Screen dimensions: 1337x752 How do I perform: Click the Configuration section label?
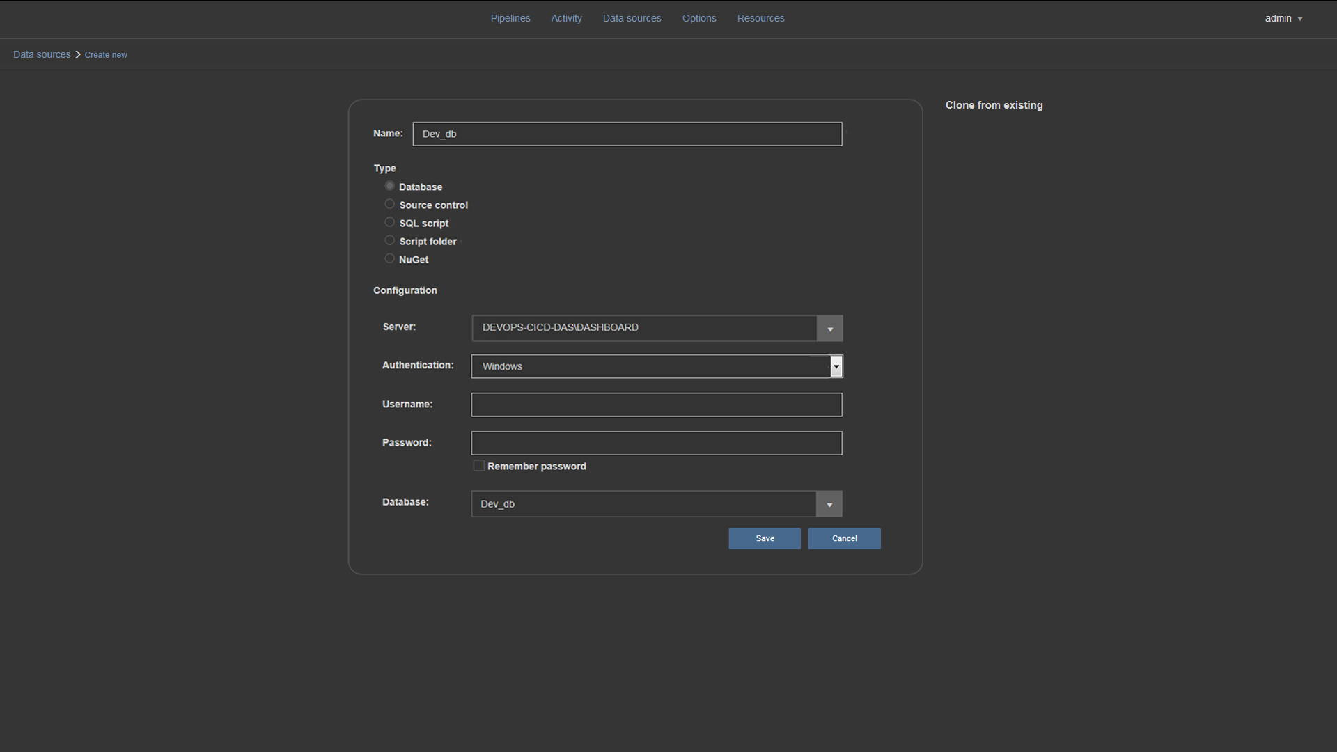tap(405, 290)
